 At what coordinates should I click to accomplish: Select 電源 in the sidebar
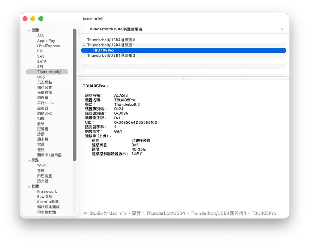click(41, 145)
